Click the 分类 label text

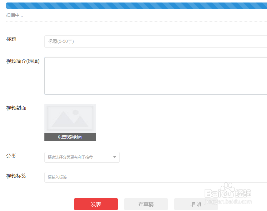point(11,156)
